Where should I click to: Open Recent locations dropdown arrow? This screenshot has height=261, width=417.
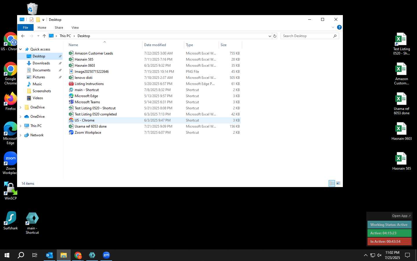tap(38, 36)
